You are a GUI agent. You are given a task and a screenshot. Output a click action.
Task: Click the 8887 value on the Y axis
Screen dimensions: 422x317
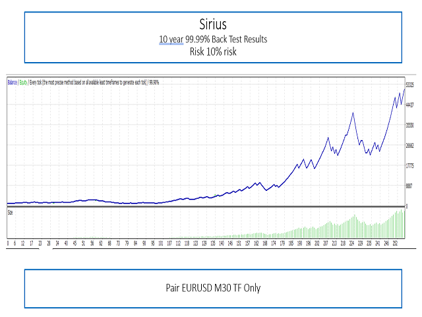click(x=410, y=186)
